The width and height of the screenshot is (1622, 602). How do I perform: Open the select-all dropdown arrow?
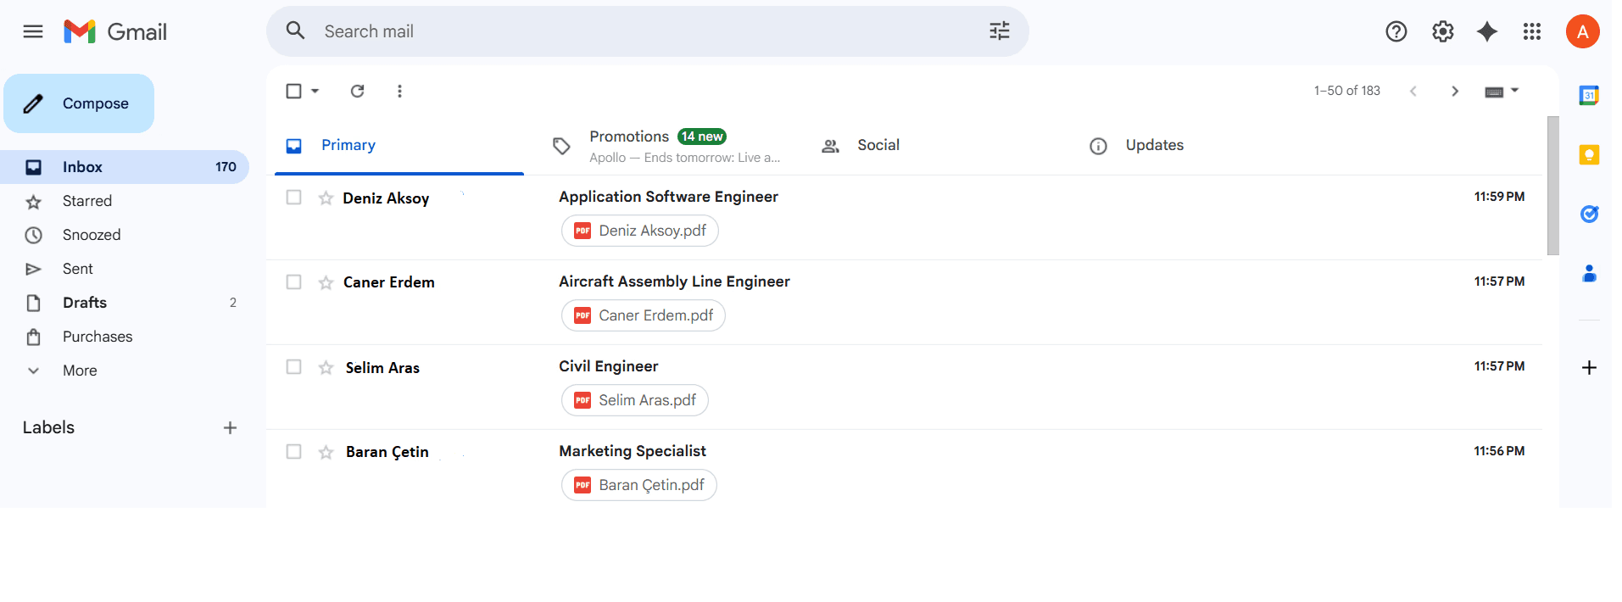click(315, 91)
